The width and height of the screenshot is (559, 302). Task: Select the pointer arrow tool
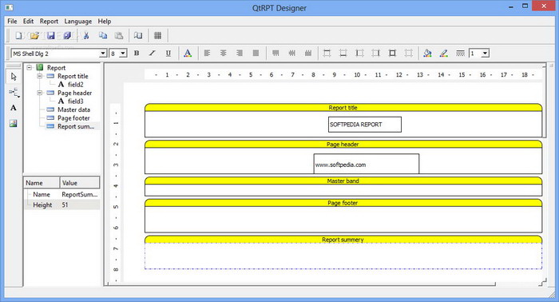(x=14, y=77)
